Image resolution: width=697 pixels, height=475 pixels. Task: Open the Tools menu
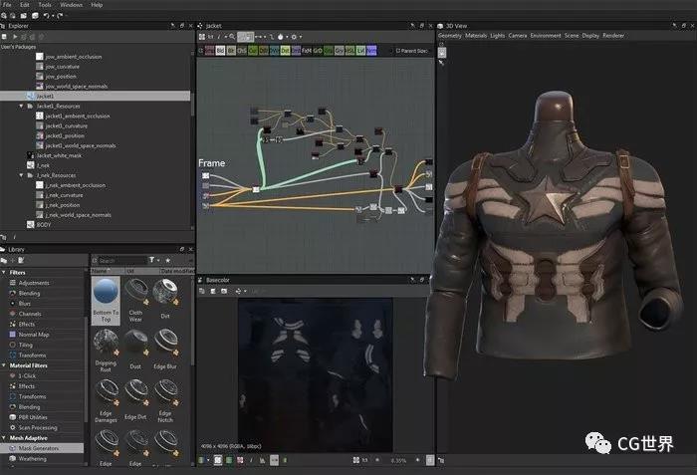click(x=45, y=5)
